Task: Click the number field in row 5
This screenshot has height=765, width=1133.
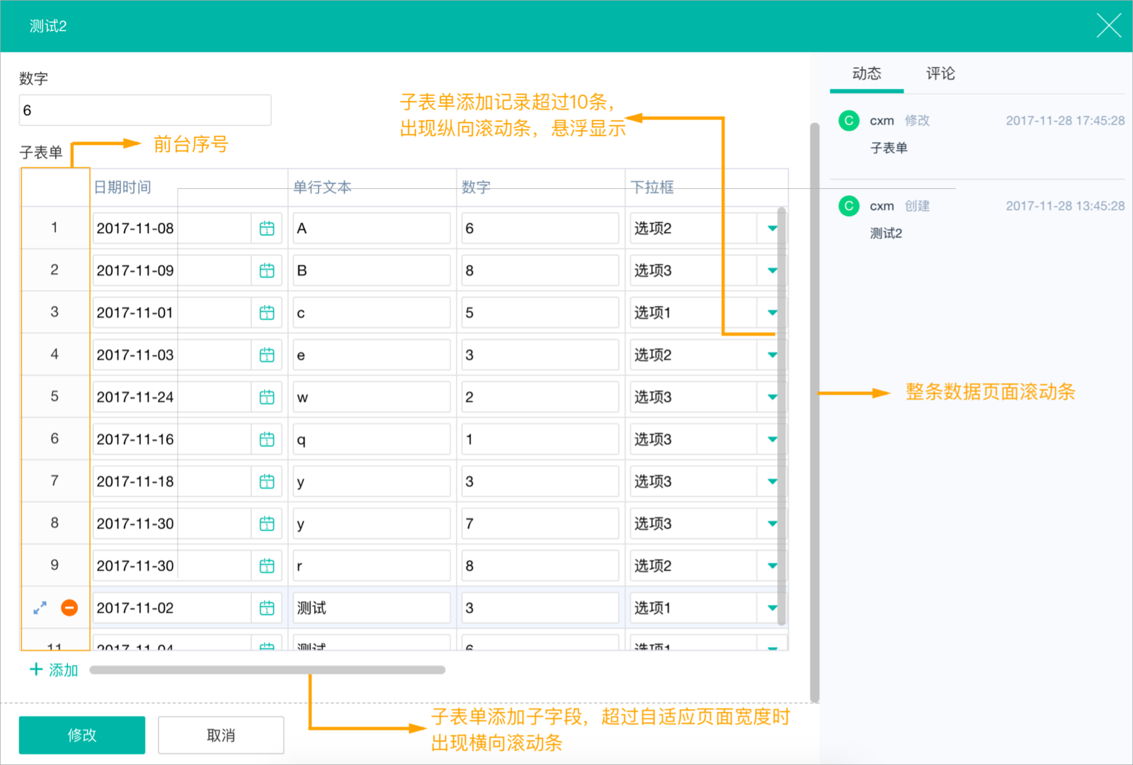Action: (540, 397)
